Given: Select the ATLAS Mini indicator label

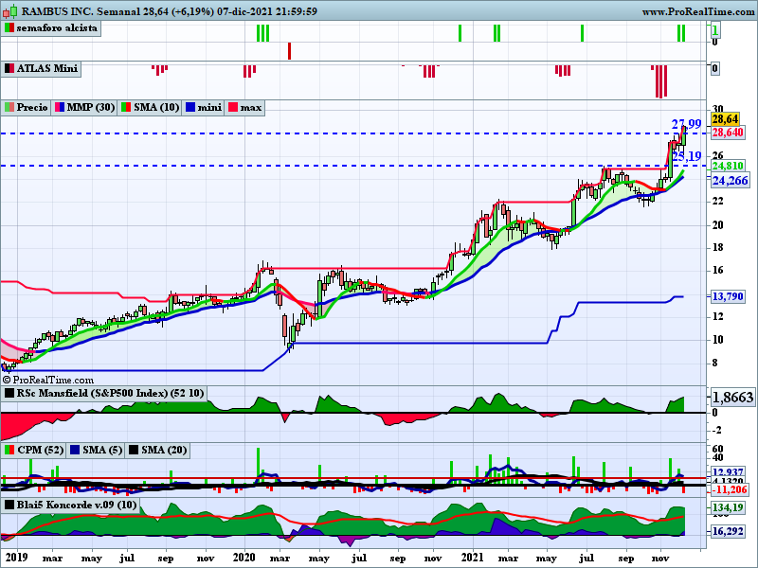Looking at the screenshot, I should pos(46,68).
